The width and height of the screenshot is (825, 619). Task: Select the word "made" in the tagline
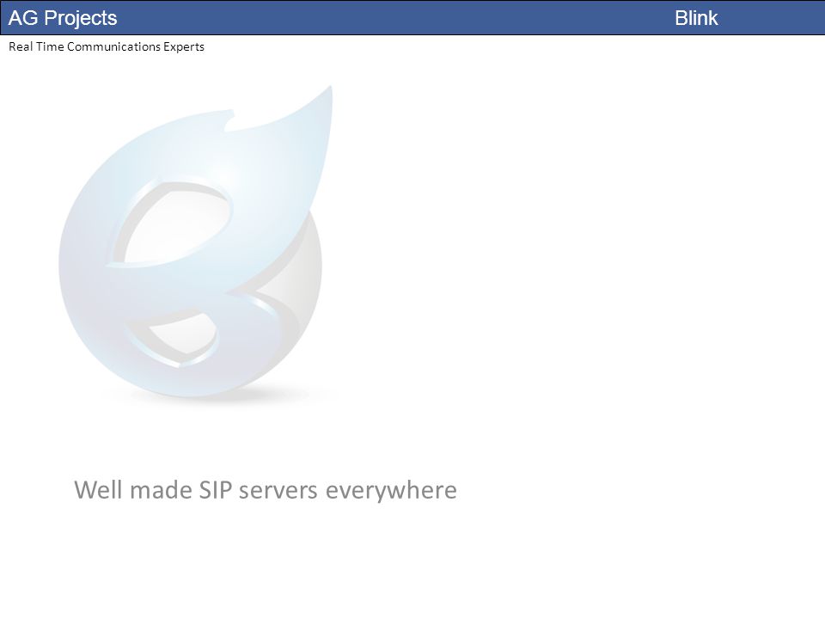coord(161,490)
